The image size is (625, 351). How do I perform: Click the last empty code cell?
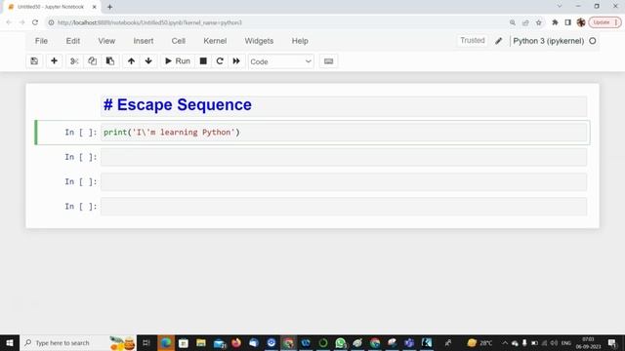344,207
